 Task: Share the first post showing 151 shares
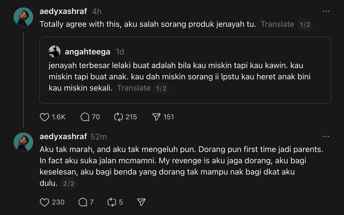pos(156,117)
